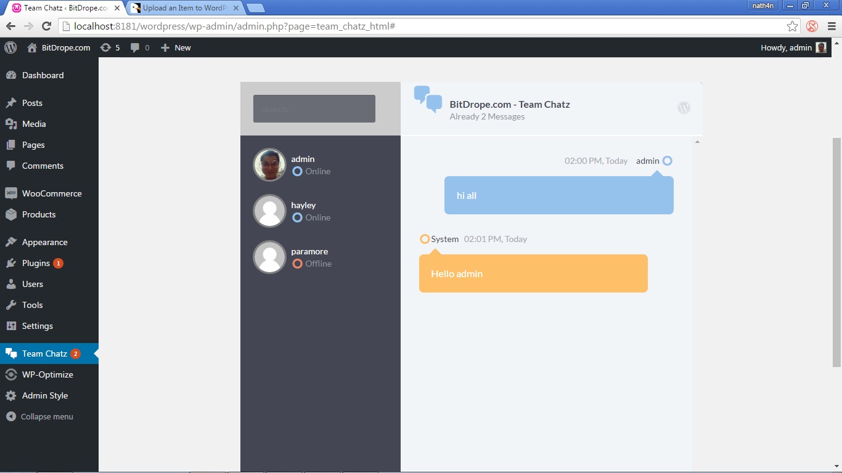Viewport: 842px width, 473px height.
Task: Click the WP-Optimize icon
Action: click(11, 374)
